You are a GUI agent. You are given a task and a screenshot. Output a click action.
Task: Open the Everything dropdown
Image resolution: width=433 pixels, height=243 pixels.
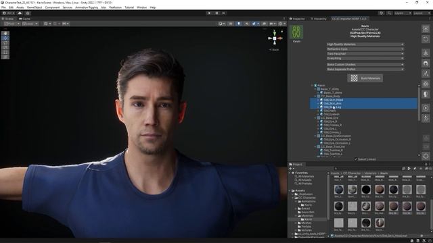[x=365, y=59]
